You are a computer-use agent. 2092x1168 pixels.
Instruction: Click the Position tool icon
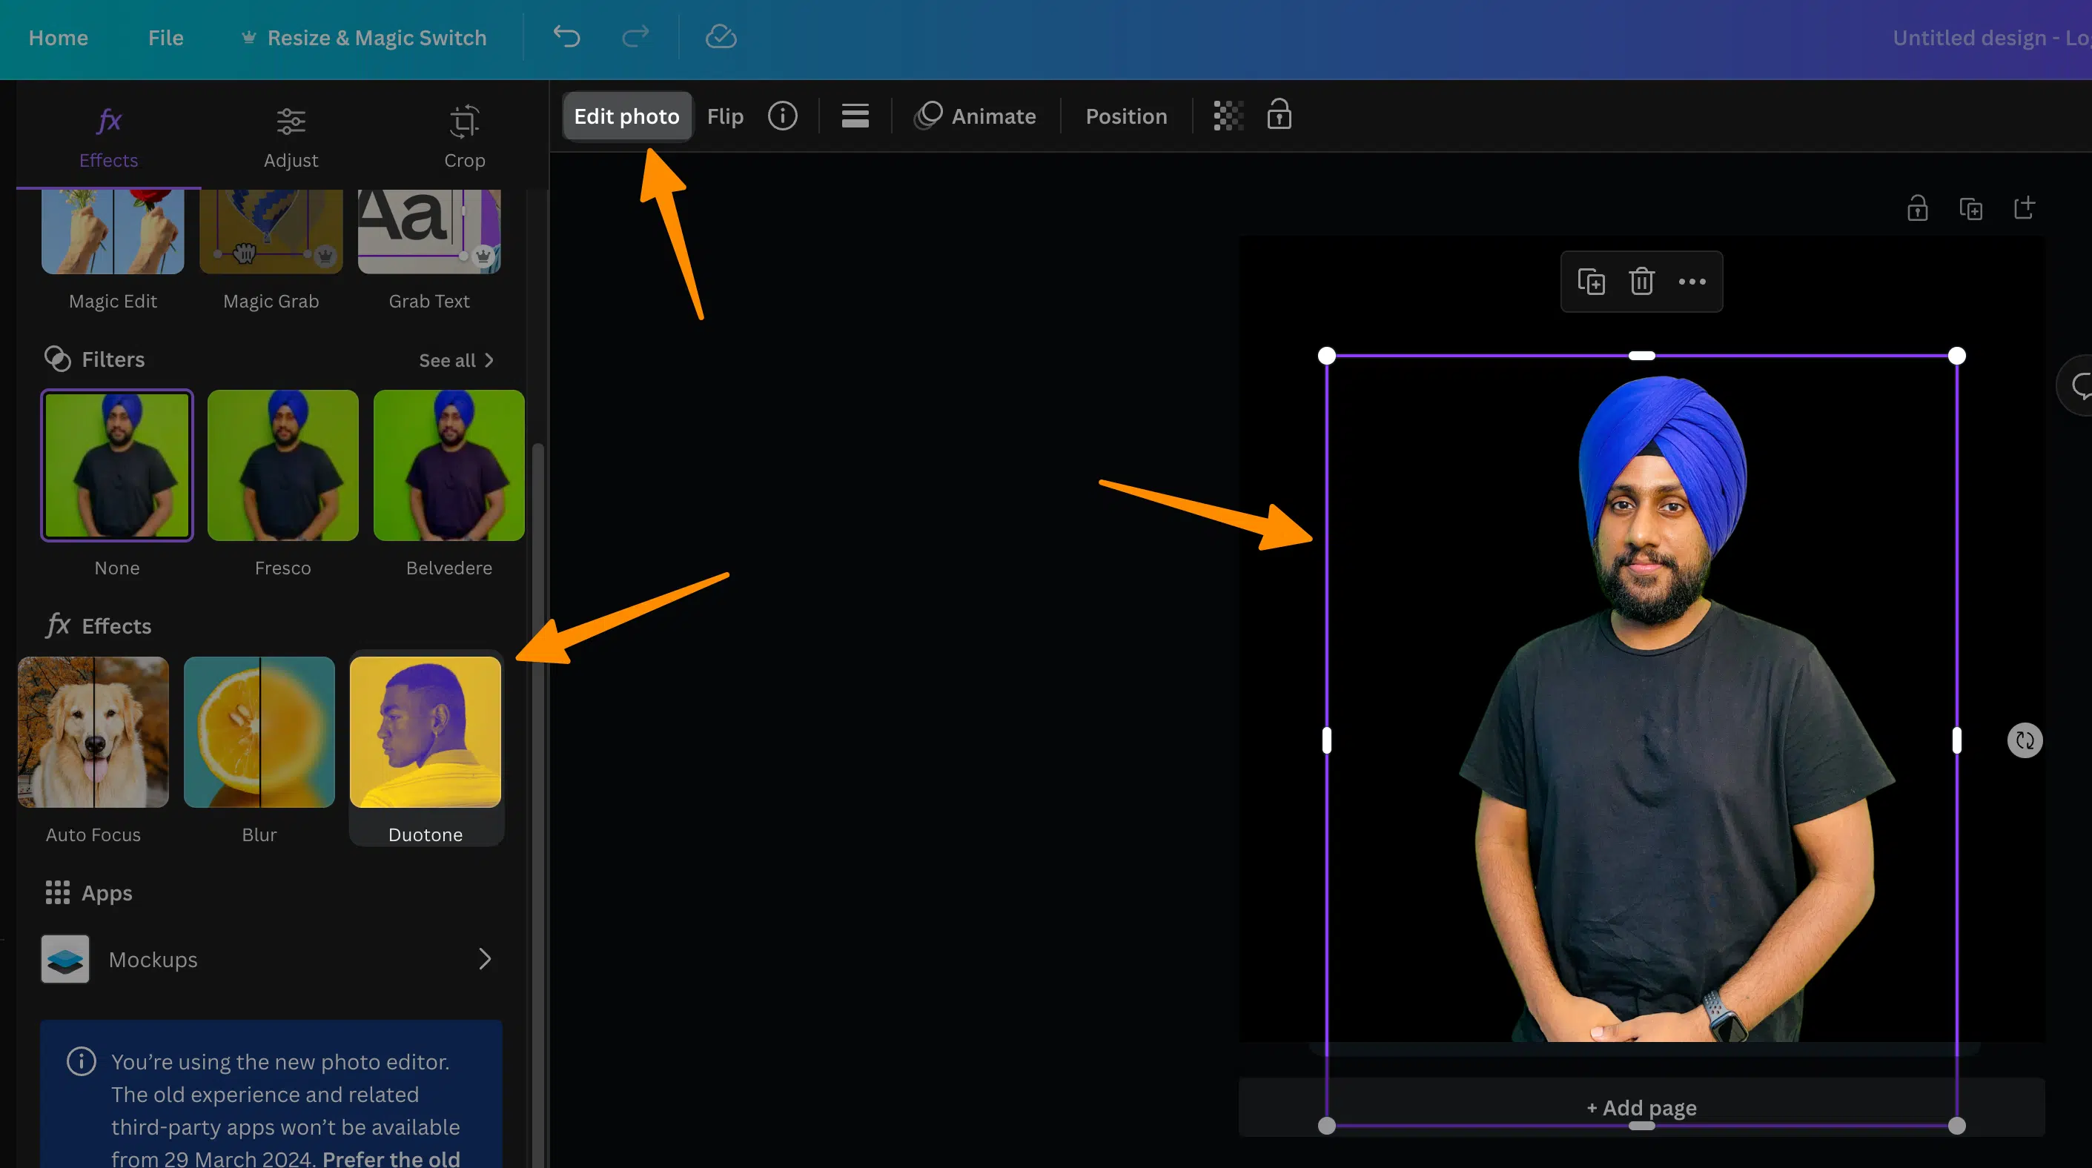coord(1125,115)
